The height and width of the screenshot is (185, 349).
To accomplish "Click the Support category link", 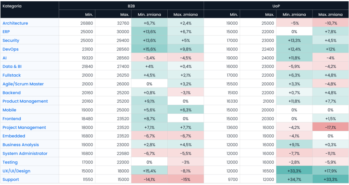I will [x=11, y=180].
